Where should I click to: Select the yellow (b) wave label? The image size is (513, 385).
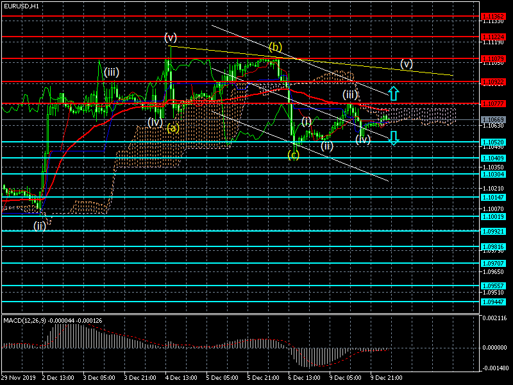275,47
